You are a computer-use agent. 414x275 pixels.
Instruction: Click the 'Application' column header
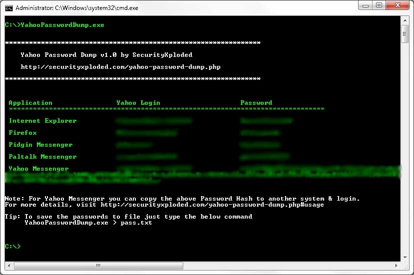click(x=30, y=103)
